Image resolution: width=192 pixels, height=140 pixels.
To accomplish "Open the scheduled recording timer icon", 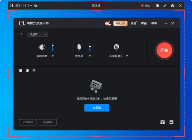I will click(34, 70).
